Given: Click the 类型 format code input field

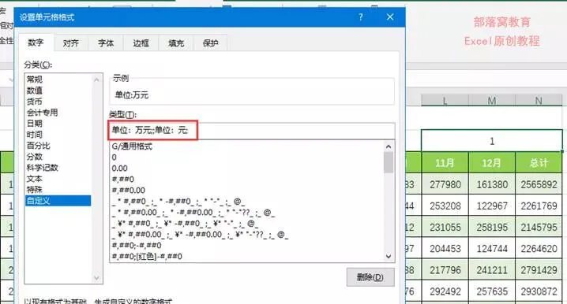Looking at the screenshot, I should tap(252, 131).
